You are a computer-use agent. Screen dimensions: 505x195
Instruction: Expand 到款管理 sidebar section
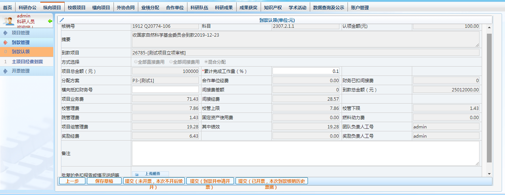point(27,43)
